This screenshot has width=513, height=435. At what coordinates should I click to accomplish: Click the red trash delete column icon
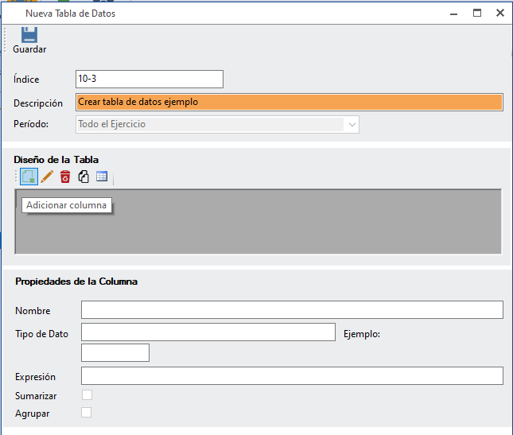tap(65, 177)
